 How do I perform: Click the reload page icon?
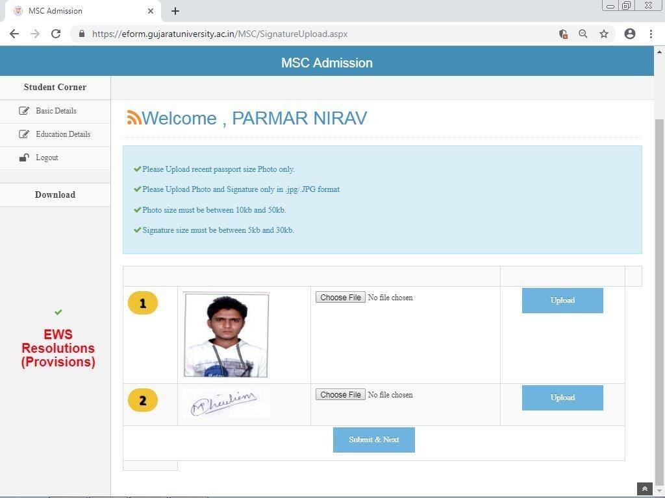(56, 33)
